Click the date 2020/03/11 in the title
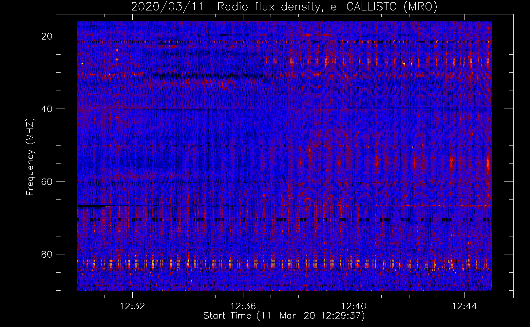 pyautogui.click(x=167, y=7)
